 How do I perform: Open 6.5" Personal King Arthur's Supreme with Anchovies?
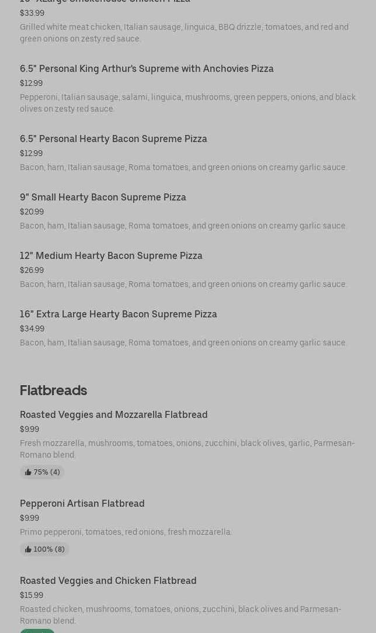pyautogui.click(x=147, y=69)
